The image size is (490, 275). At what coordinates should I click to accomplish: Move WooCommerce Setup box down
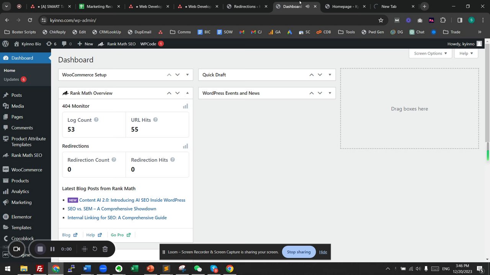pos(177,75)
